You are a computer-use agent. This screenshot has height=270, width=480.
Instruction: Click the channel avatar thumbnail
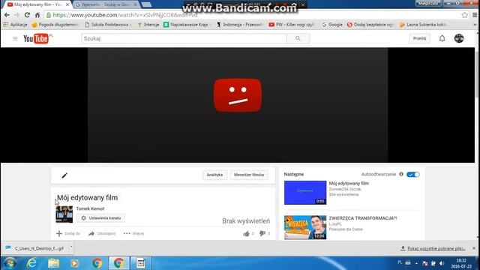click(x=64, y=214)
